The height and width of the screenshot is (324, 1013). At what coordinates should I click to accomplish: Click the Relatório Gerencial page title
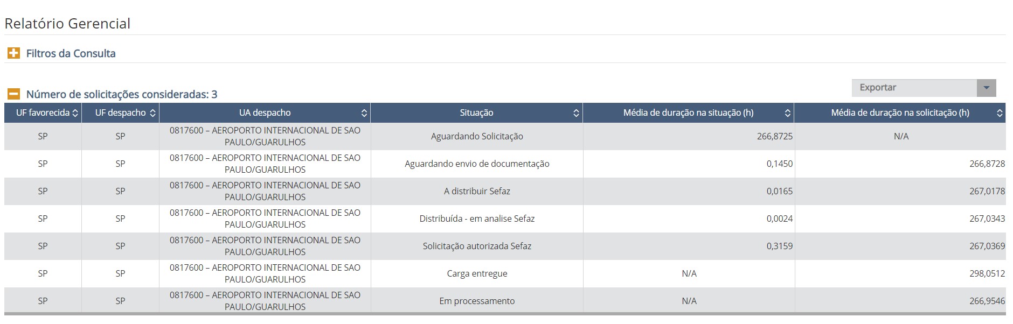pos(67,24)
